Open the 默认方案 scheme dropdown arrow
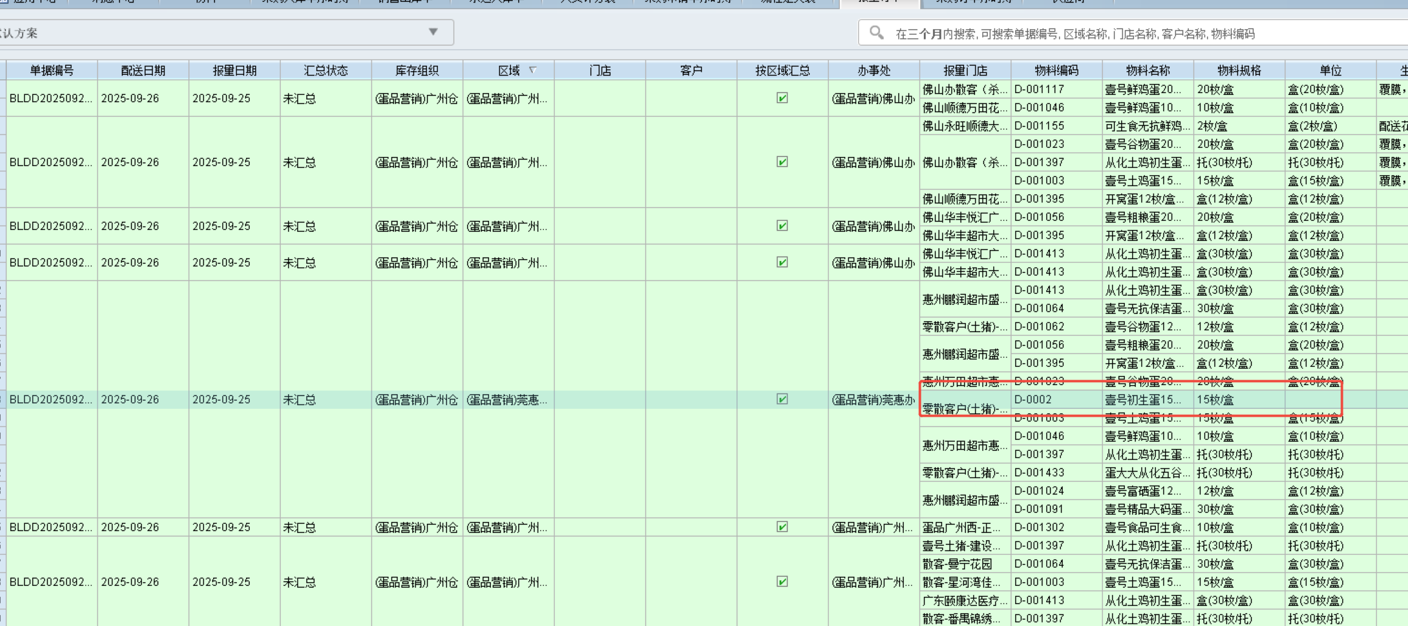This screenshot has width=1408, height=626. 433,32
